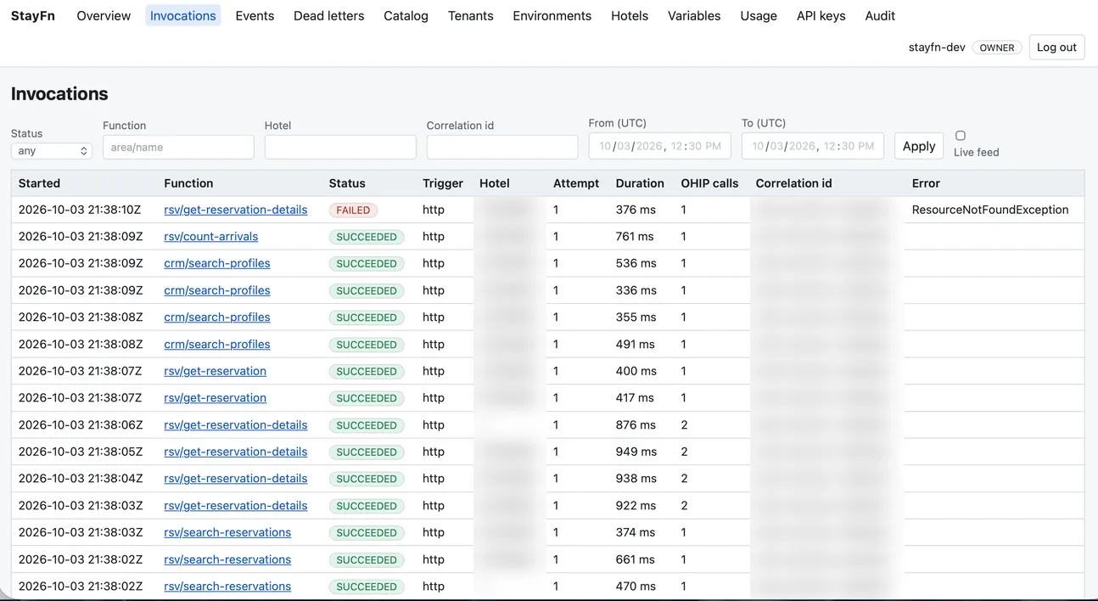Enable the Live feed checkbox

961,136
